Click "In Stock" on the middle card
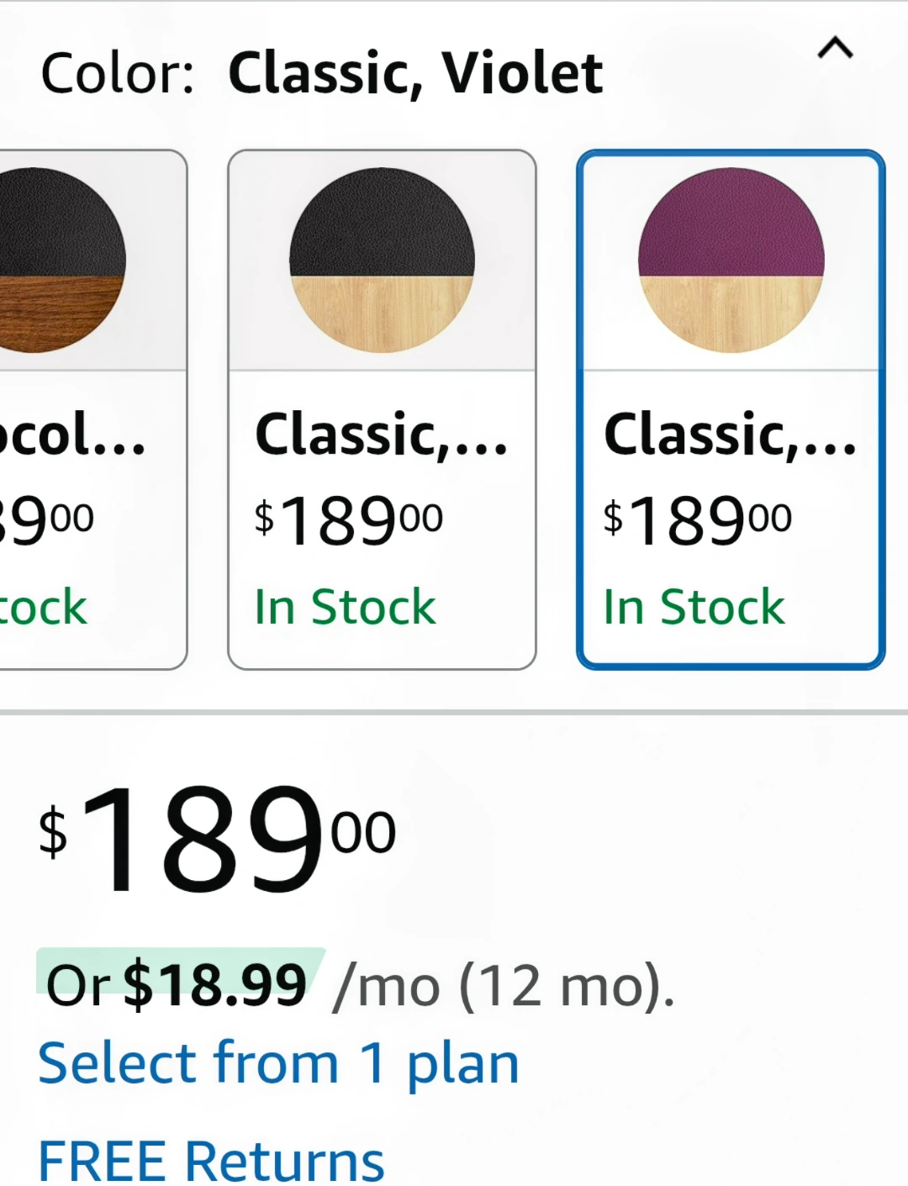Viewport: 908px width, 1186px height. (345, 607)
